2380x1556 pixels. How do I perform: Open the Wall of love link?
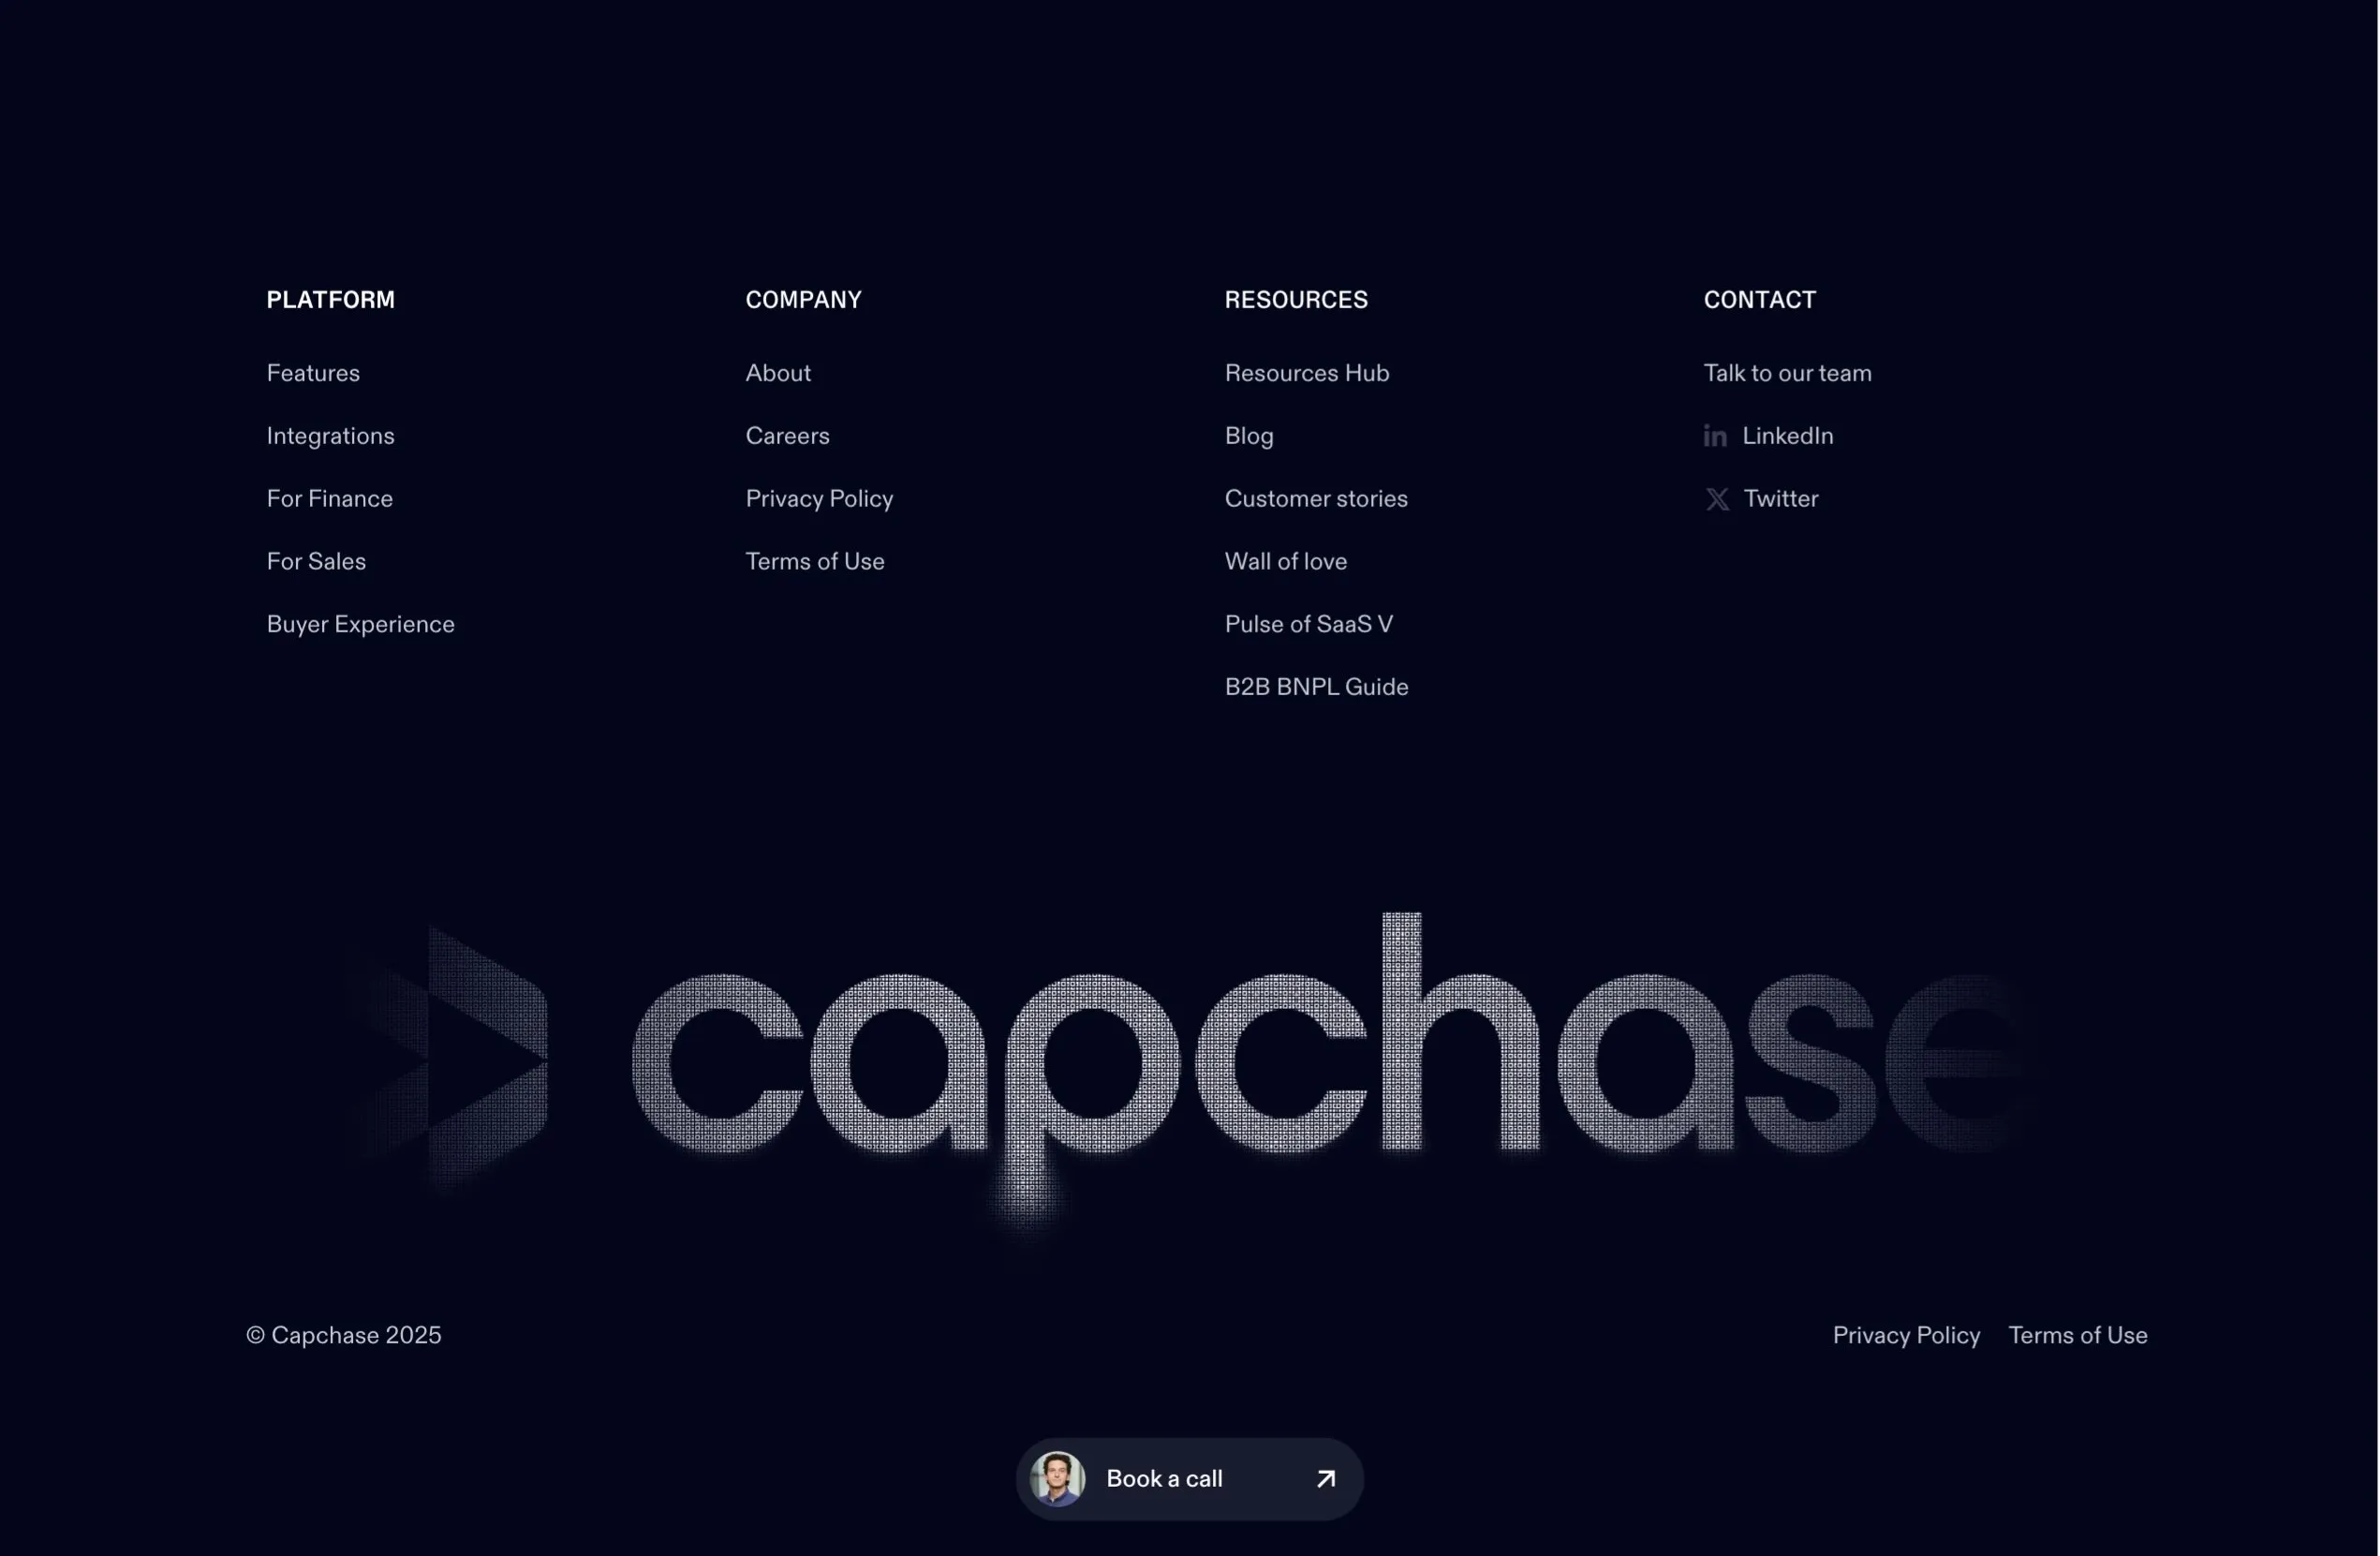coord(1286,562)
